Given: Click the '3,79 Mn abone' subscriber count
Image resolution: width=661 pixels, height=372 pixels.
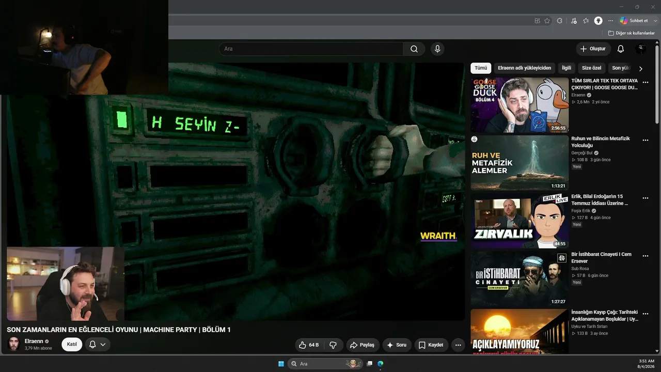Looking at the screenshot, I should 38,348.
